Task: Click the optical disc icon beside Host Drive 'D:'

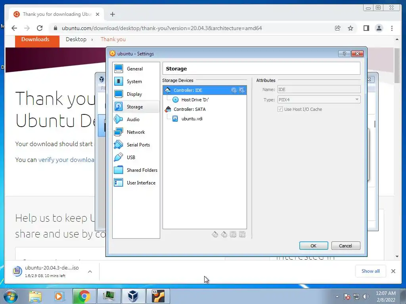Action: pyautogui.click(x=176, y=100)
